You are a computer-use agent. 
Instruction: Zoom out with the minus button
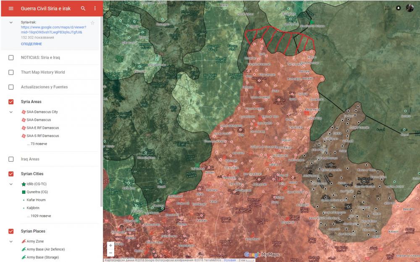click(x=110, y=253)
